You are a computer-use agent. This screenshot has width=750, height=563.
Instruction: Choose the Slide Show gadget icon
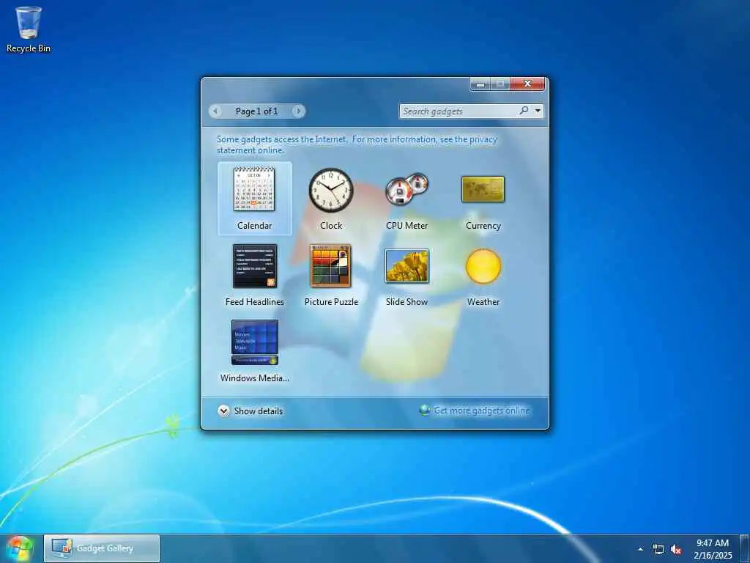(407, 266)
